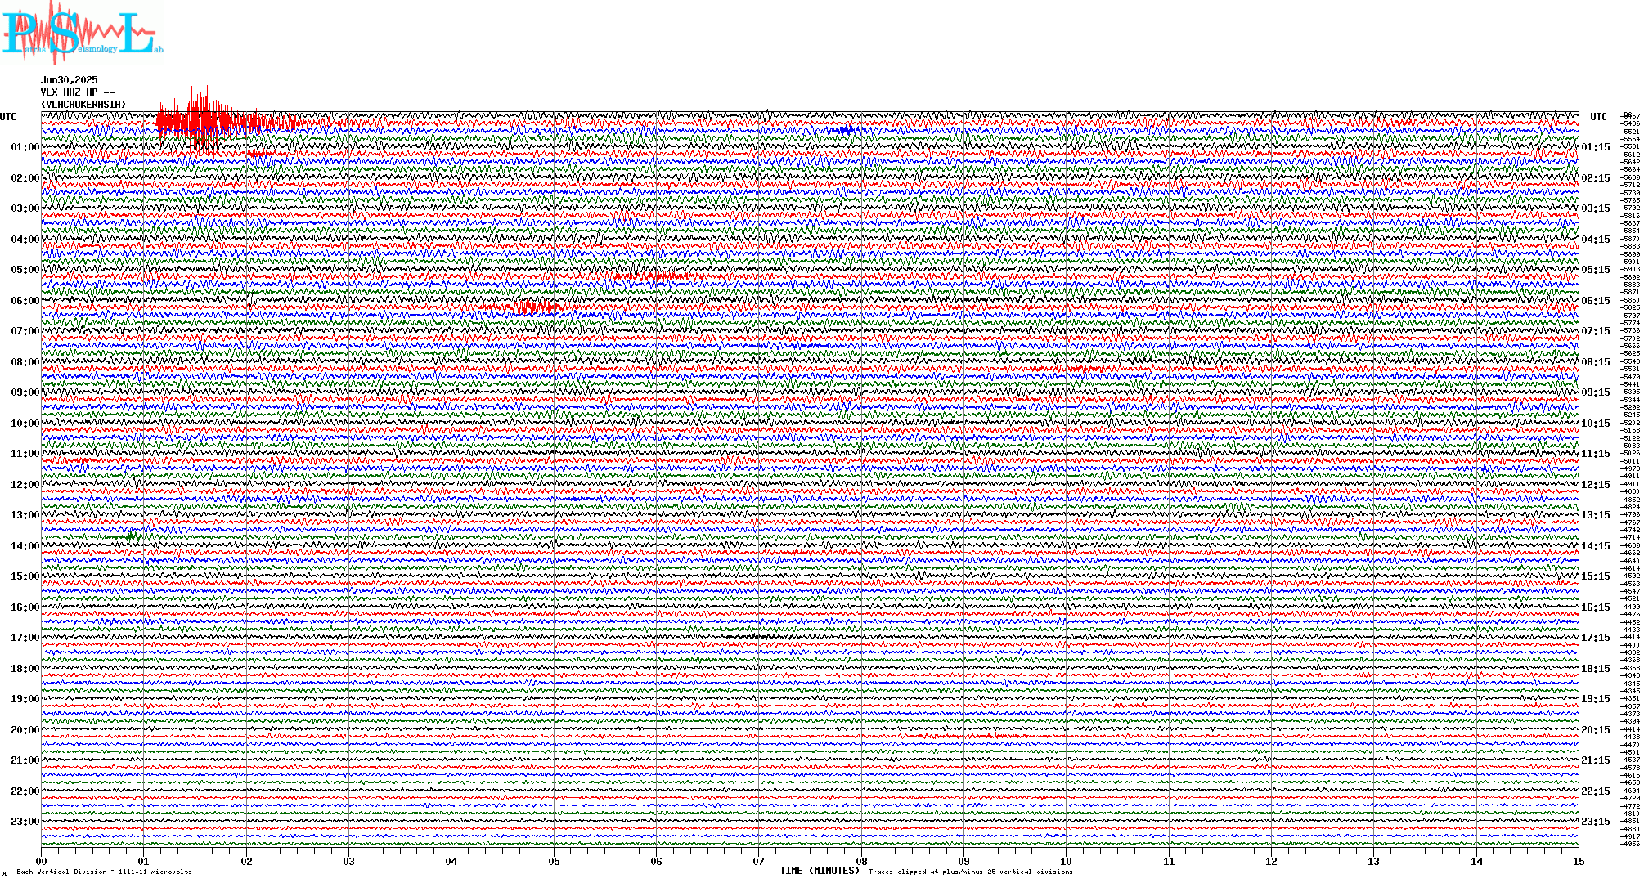The image size is (1644, 883).
Task: Click the '07:15' time label on the right
Action: [x=1596, y=331]
